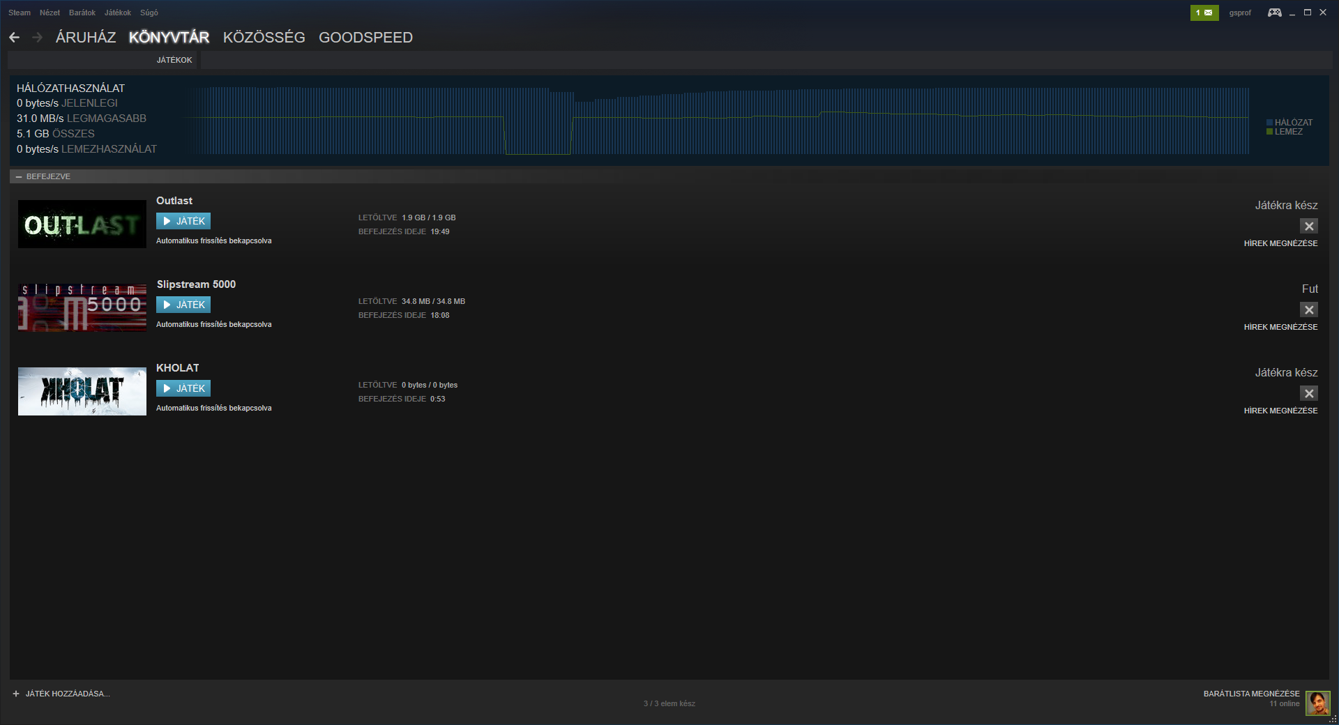Collapse the BEFEJEZVE section

19,176
